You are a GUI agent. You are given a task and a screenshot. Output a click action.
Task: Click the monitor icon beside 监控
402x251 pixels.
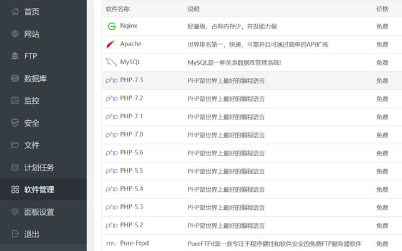point(15,100)
